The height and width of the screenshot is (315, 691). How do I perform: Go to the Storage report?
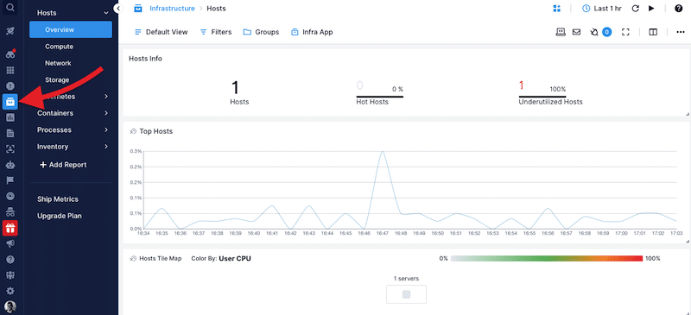point(57,80)
